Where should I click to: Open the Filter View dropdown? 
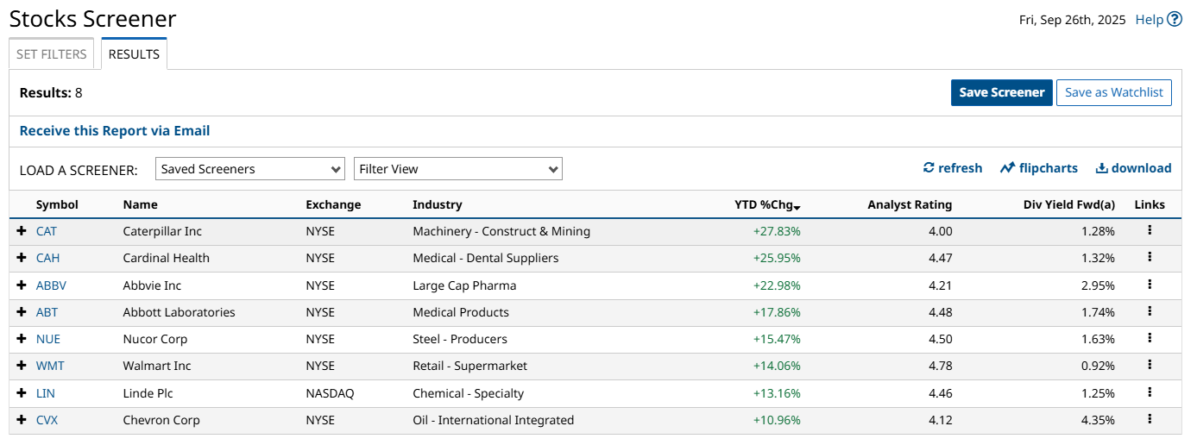458,169
